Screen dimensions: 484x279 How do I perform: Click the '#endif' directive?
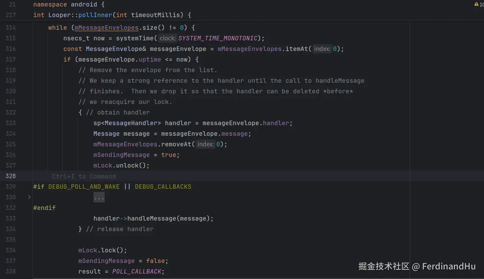(44, 208)
